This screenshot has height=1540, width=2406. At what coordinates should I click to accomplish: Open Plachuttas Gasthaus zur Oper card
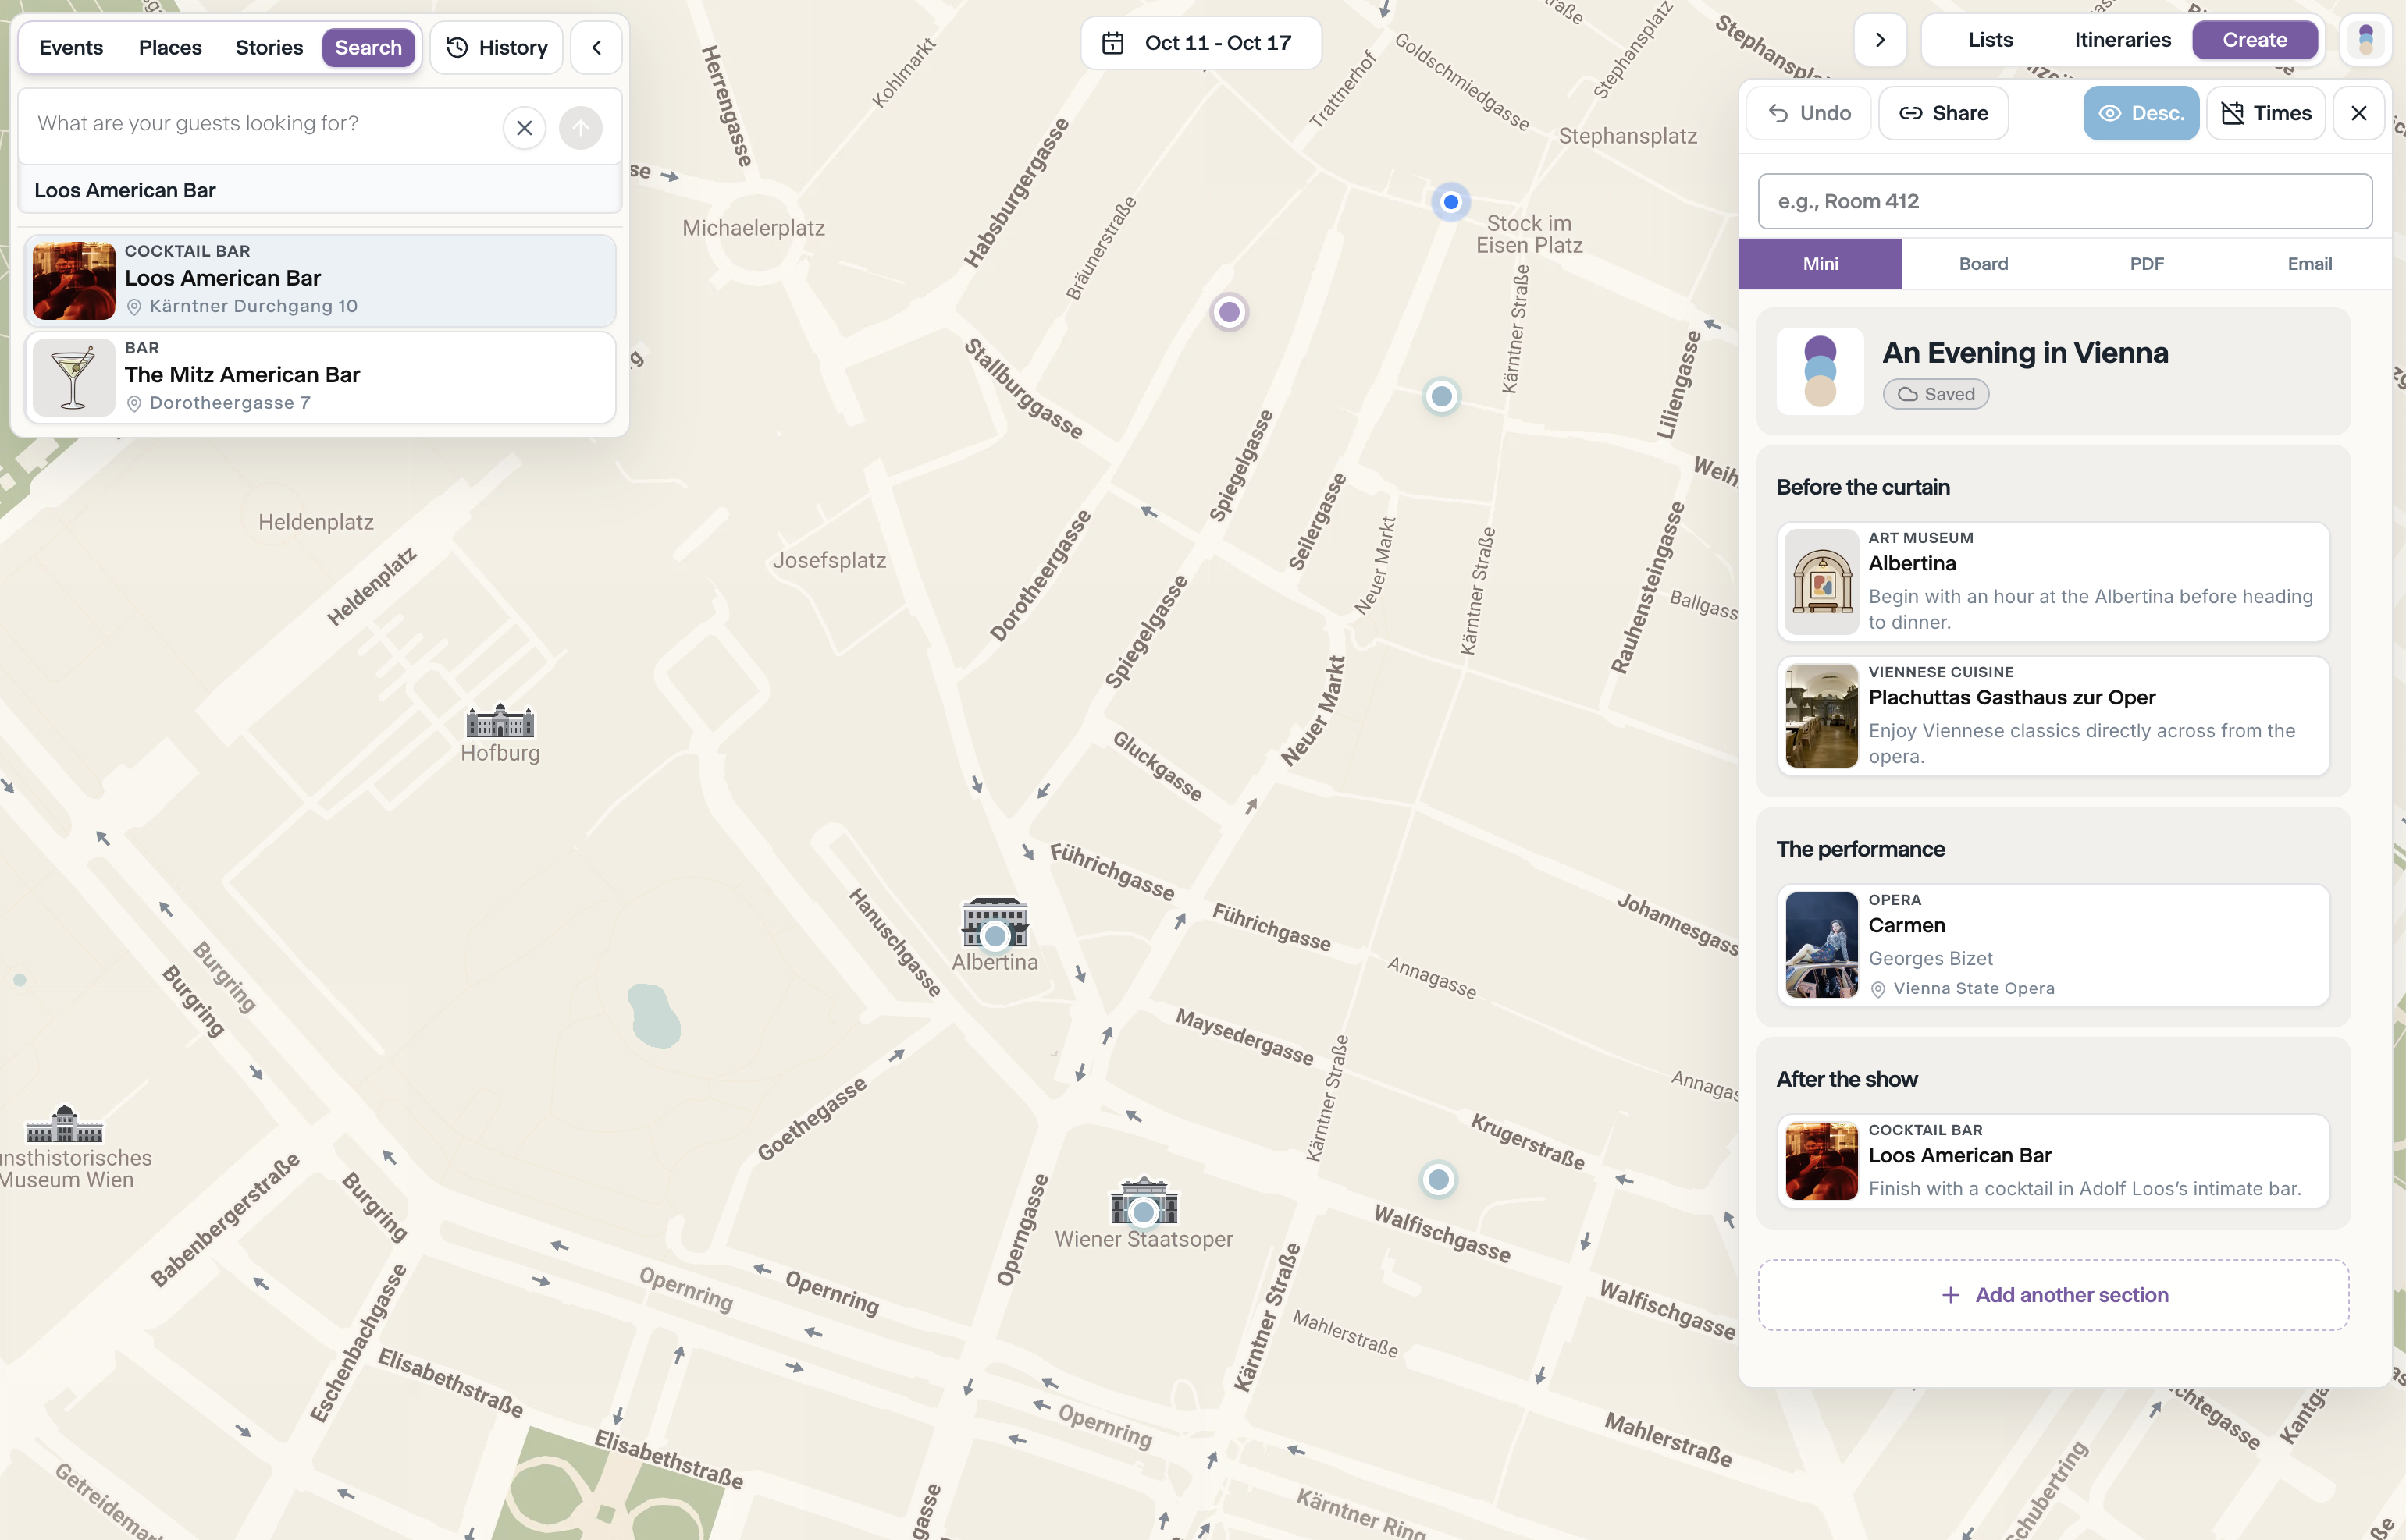pyautogui.click(x=2054, y=715)
